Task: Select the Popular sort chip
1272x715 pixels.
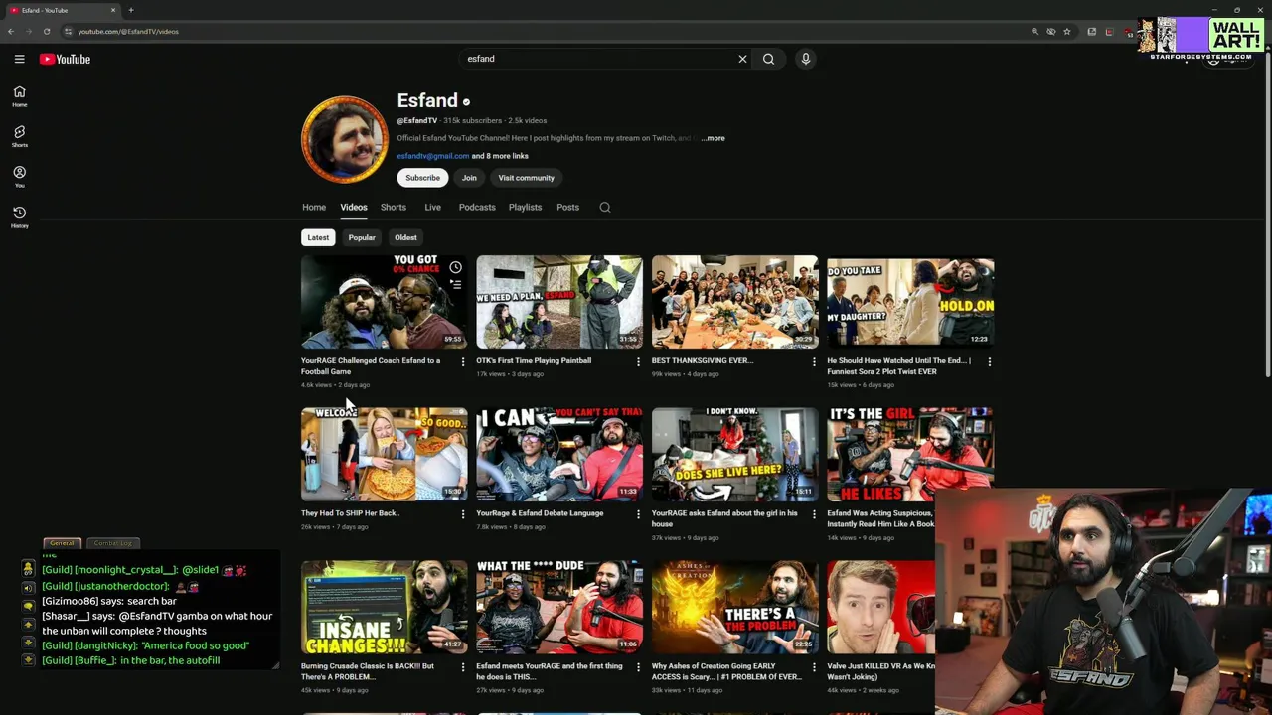Action: pos(362,237)
